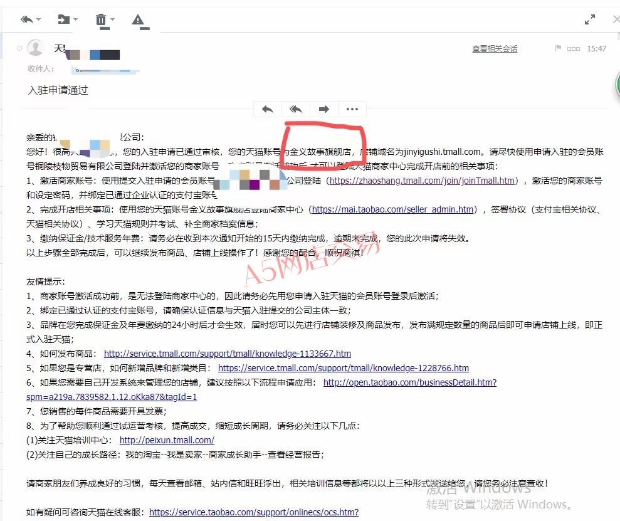The image size is (620, 521).
Task: Open the delete options dropdown arrow
Action: pyautogui.click(x=113, y=19)
